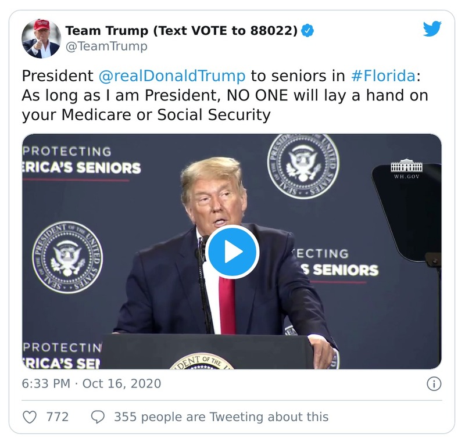
Task: Play the video with the play button
Action: (233, 252)
